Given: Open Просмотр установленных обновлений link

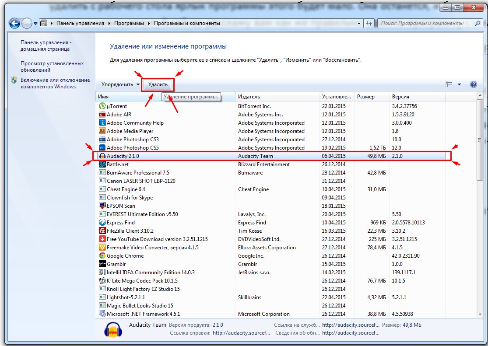Looking at the screenshot, I should tap(52, 66).
